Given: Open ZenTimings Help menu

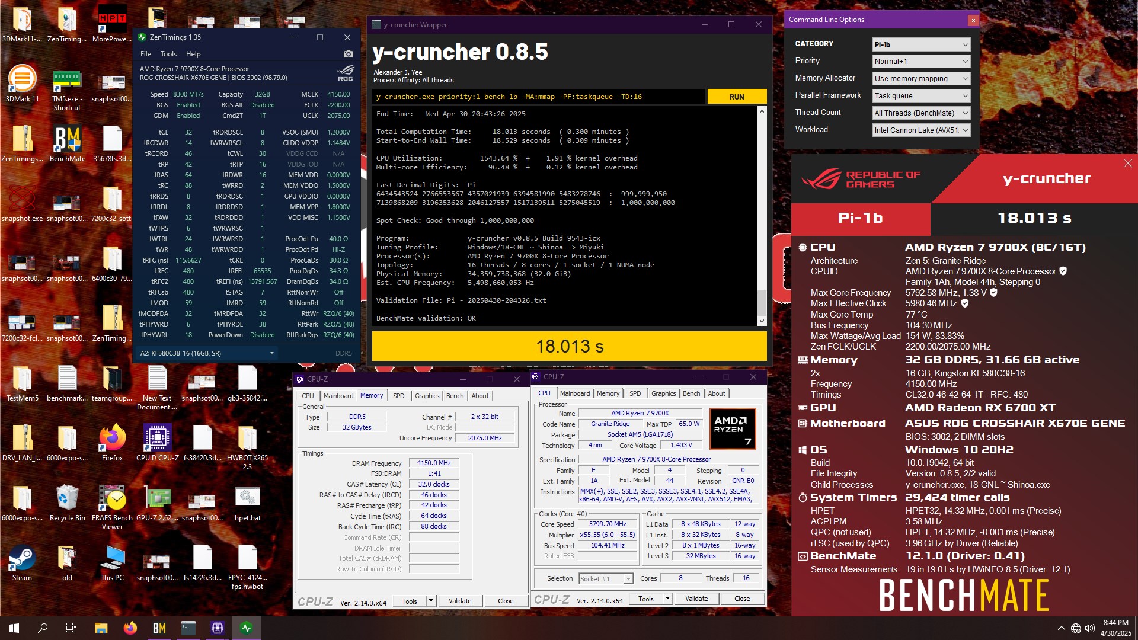Looking at the screenshot, I should pyautogui.click(x=193, y=54).
